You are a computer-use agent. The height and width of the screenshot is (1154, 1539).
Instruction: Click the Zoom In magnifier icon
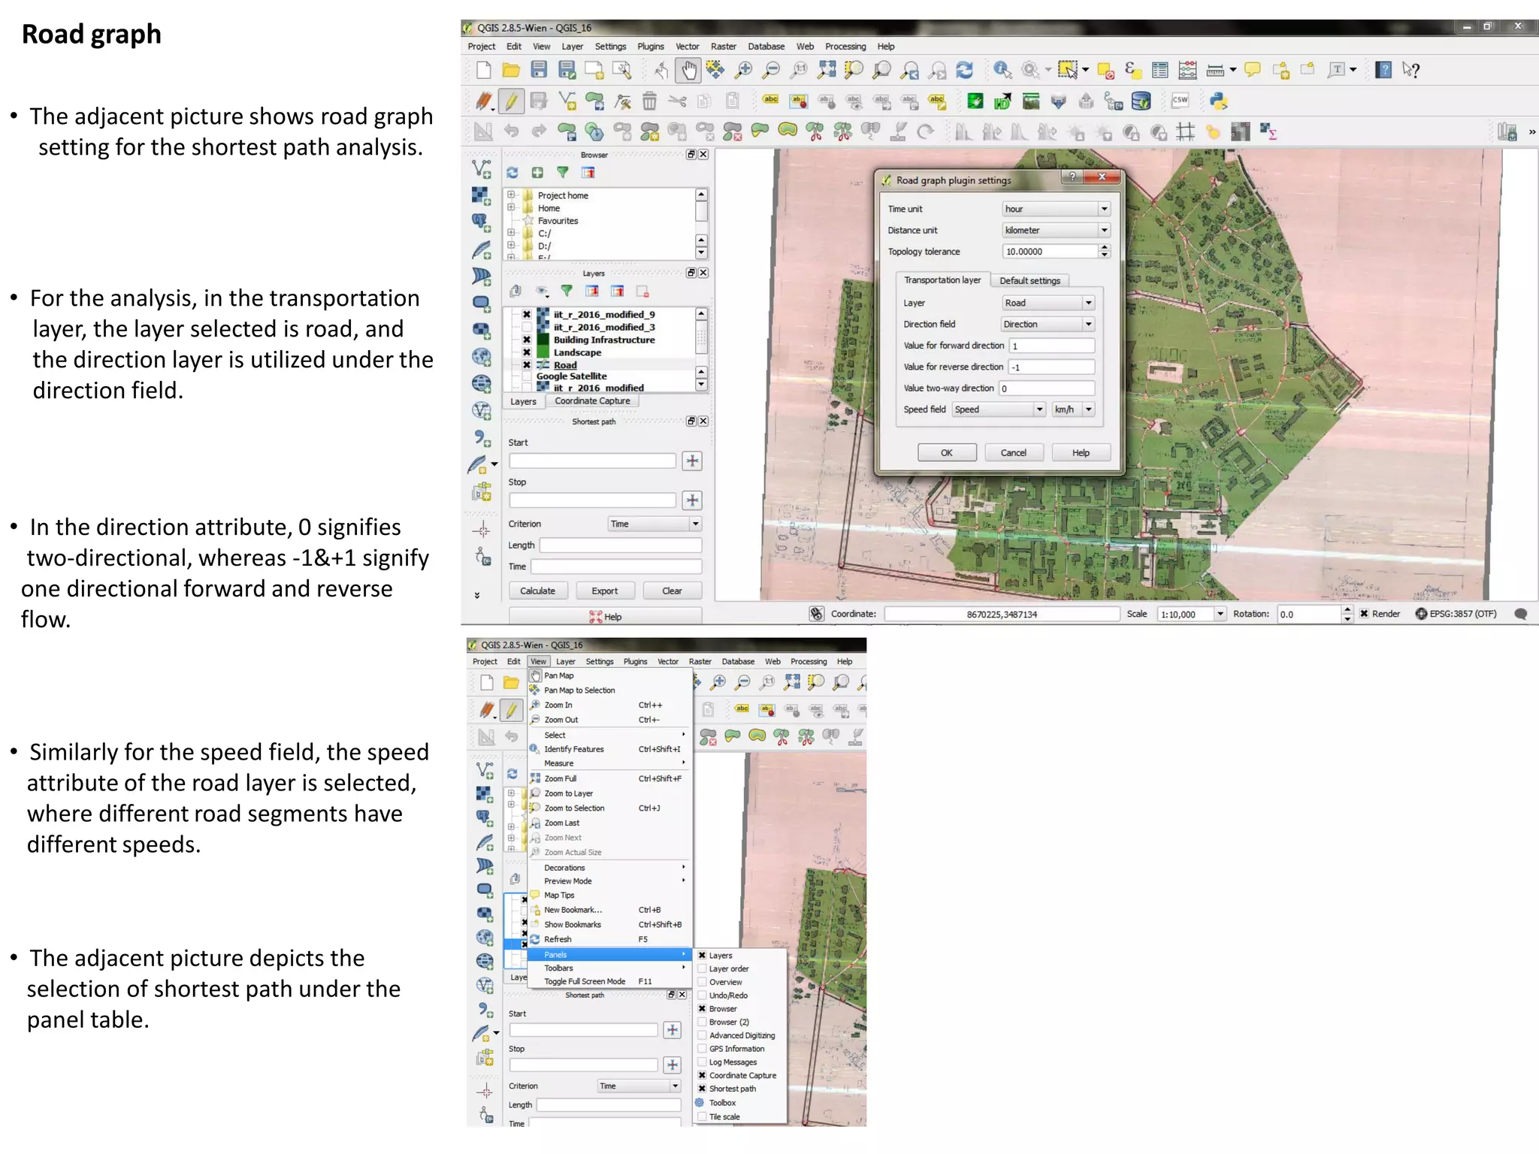pyautogui.click(x=743, y=71)
